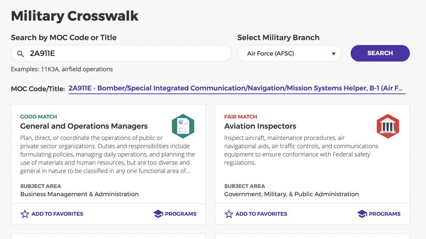This screenshot has height=239, width=426.
Task: Click graduation cap icon on Aviation Inspectors card
Action: (x=362, y=214)
